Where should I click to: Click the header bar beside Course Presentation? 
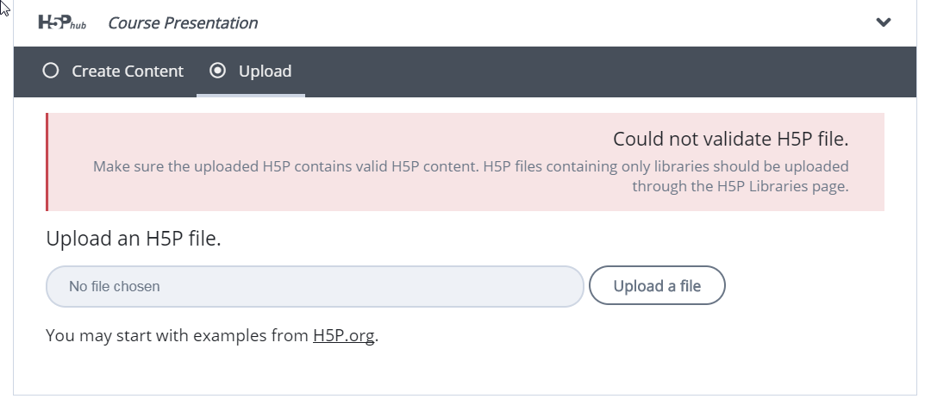click(566, 22)
